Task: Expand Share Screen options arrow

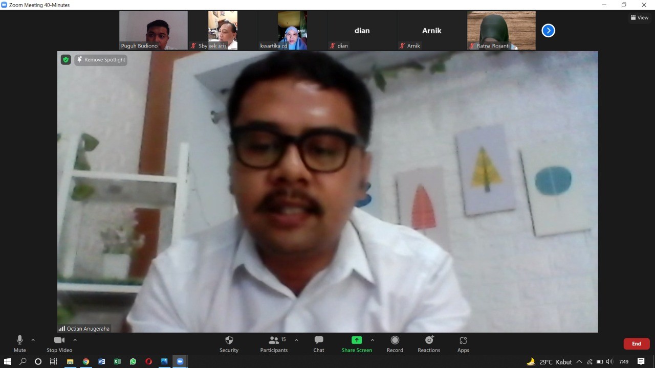Action: tap(372, 340)
